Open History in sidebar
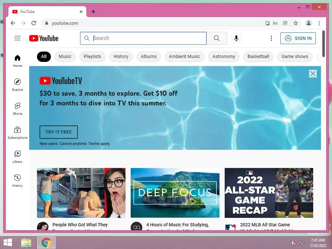 [x=18, y=181]
